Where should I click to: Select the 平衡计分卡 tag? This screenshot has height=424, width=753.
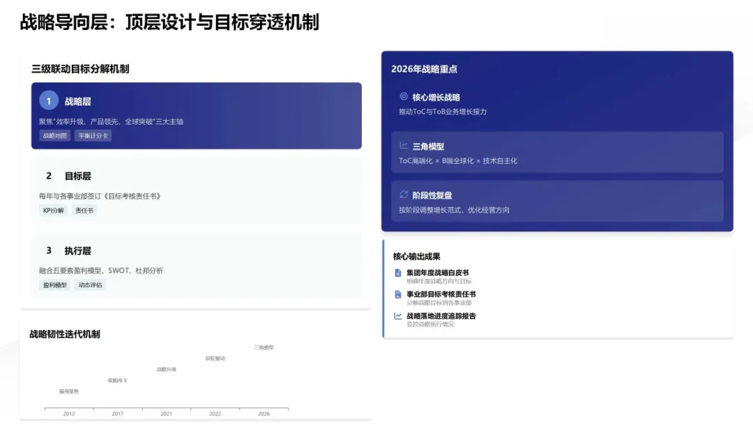click(93, 136)
